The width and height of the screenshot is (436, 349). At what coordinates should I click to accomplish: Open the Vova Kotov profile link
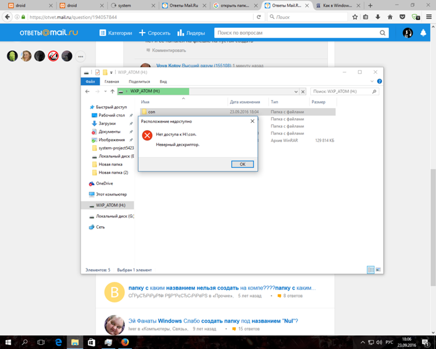(x=168, y=65)
